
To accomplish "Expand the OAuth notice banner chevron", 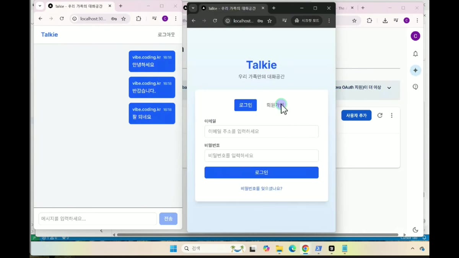I will tap(389, 88).
